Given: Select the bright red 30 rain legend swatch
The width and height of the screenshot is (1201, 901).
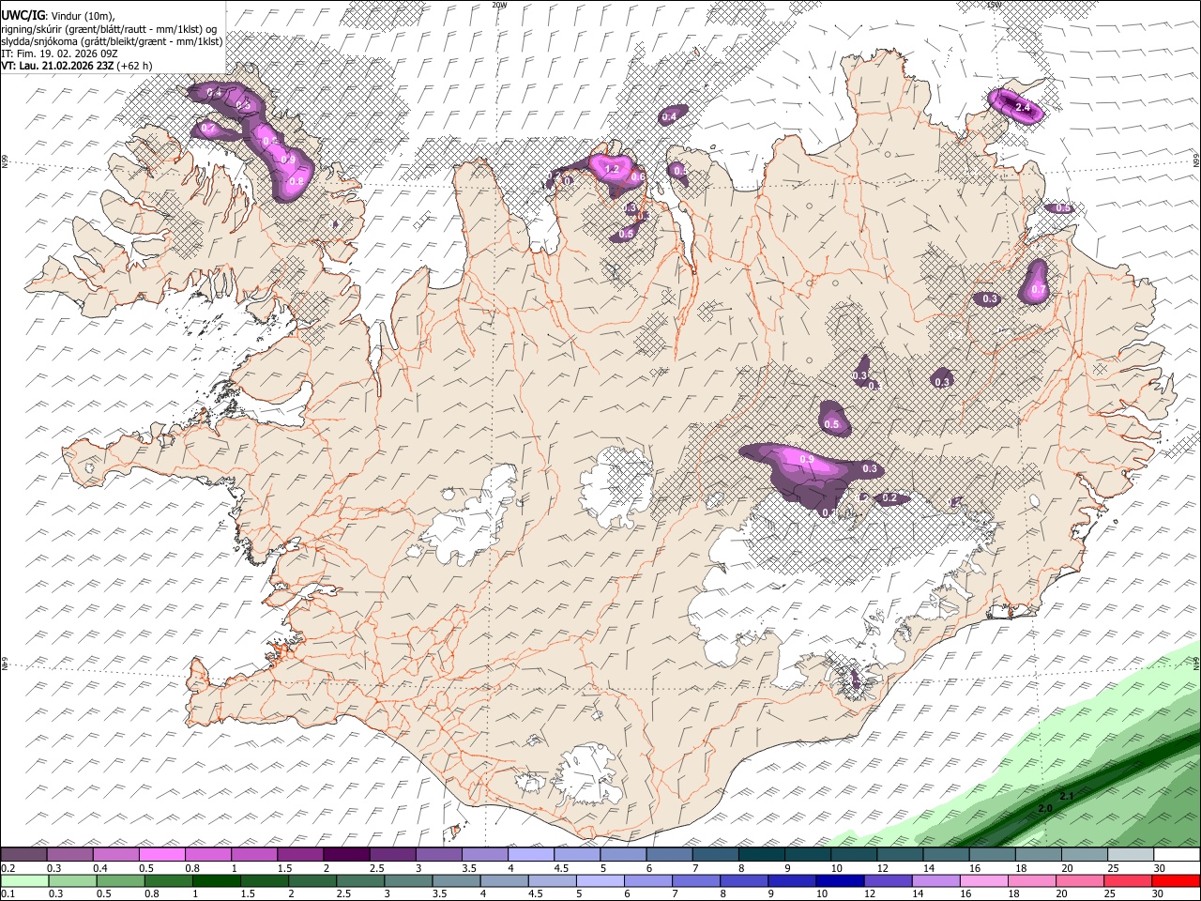Looking at the screenshot, I should [1177, 880].
